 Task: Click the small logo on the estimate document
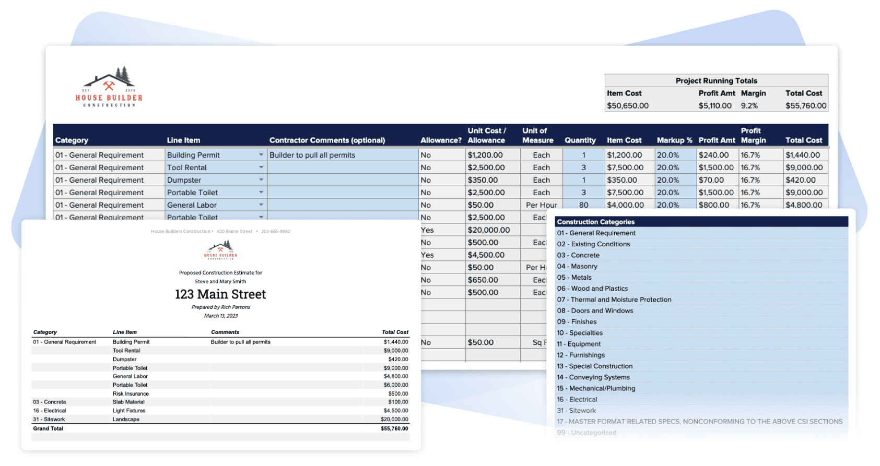pyautogui.click(x=220, y=250)
